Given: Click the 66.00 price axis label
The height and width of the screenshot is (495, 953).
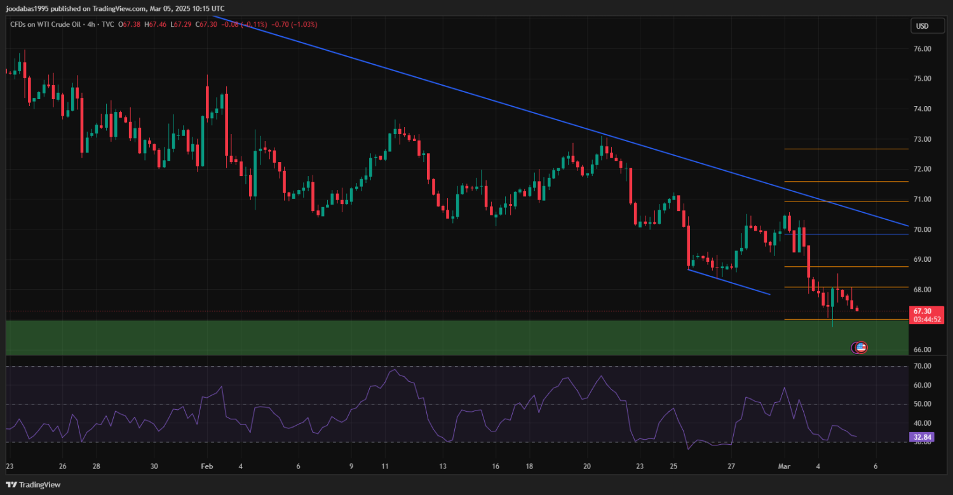Looking at the screenshot, I should click(x=922, y=350).
